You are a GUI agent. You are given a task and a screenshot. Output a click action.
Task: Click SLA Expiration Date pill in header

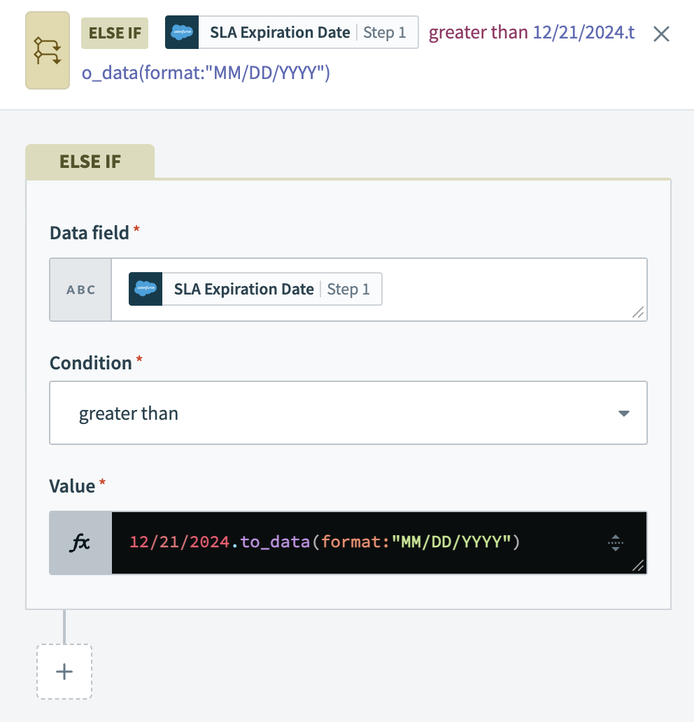pyautogui.click(x=280, y=32)
